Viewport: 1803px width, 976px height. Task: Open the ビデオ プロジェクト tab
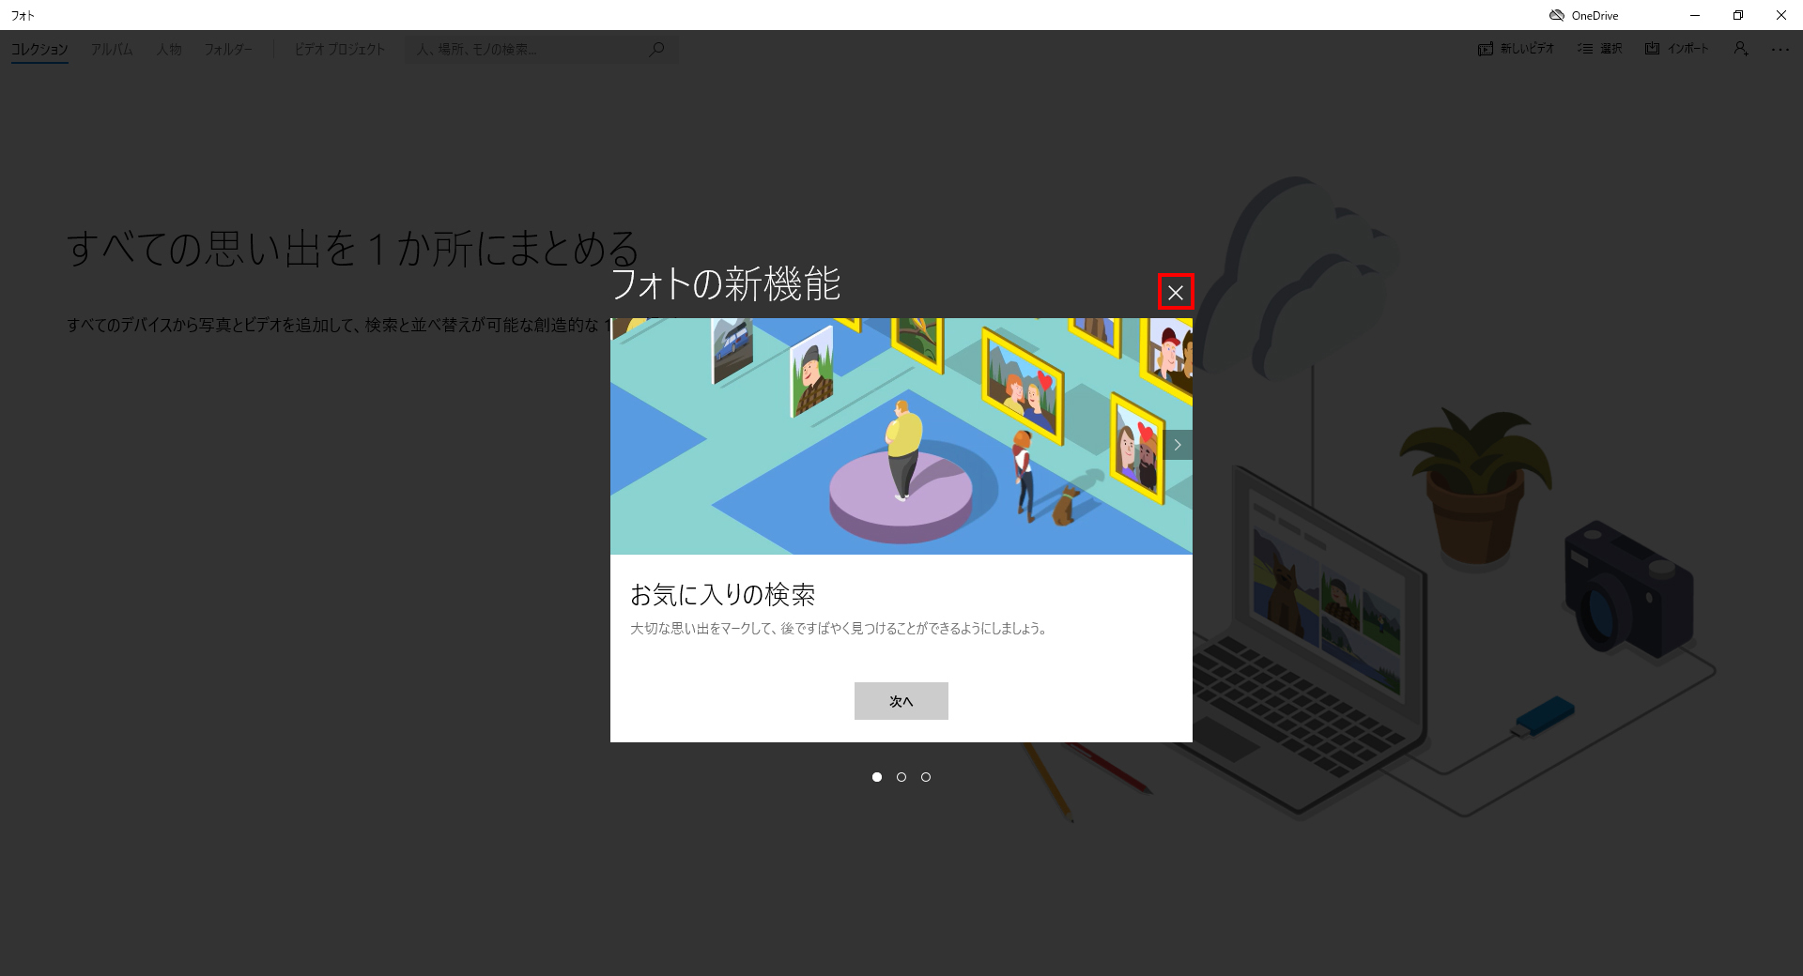[339, 49]
